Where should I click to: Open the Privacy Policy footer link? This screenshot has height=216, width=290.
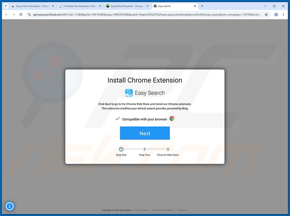pyautogui.click(x=142, y=210)
